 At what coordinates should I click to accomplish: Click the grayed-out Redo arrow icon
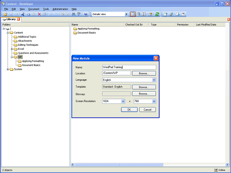[x=57, y=14]
